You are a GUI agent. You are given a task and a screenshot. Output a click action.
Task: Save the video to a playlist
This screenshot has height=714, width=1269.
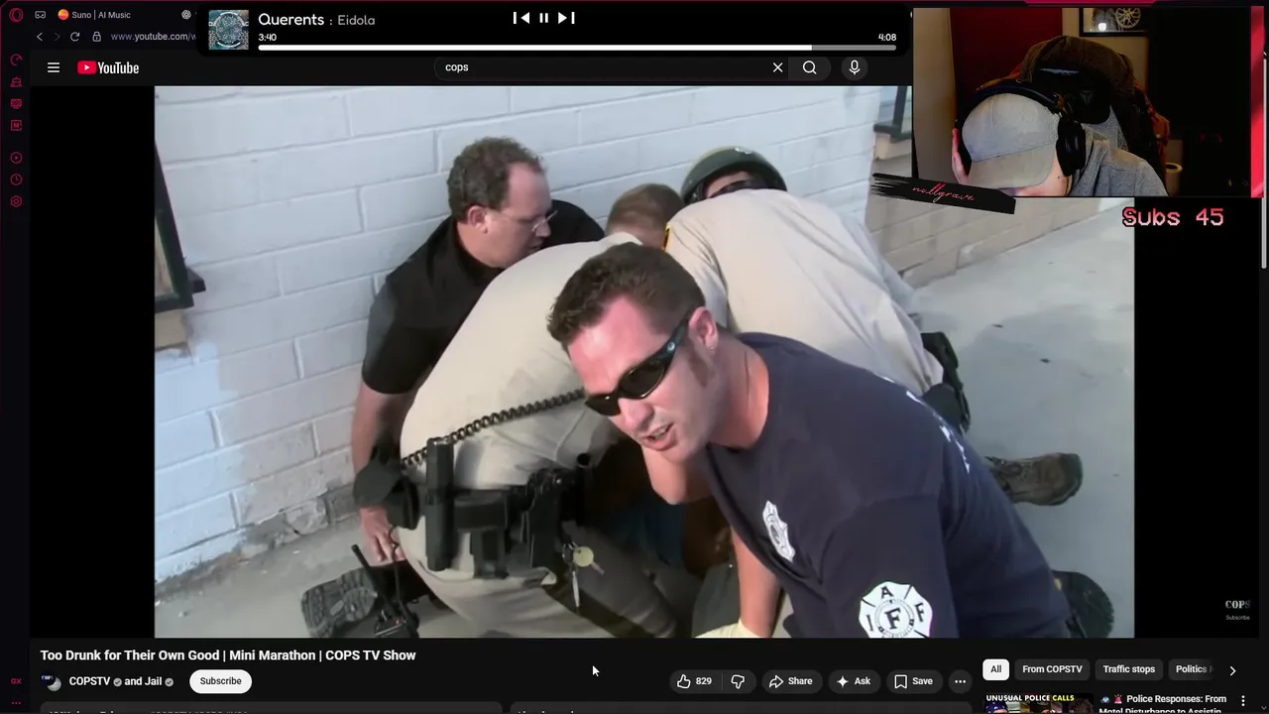point(913,681)
